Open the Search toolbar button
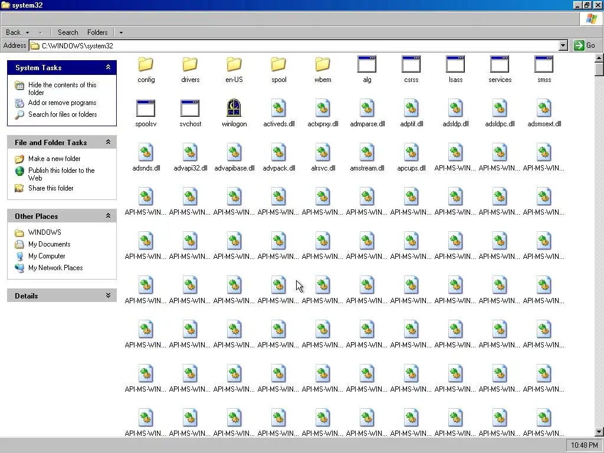The width and height of the screenshot is (604, 453). 68,33
